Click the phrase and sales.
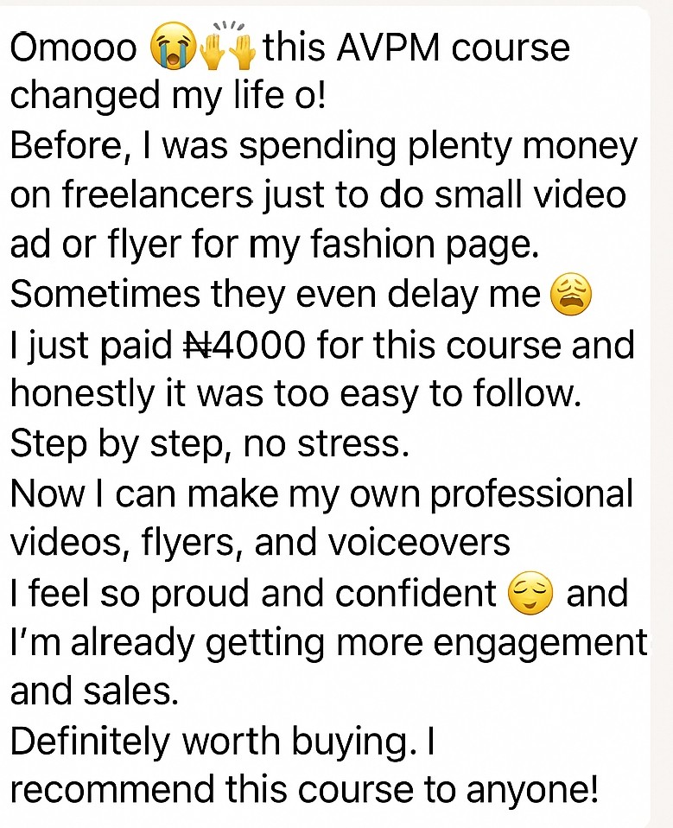 point(94,692)
